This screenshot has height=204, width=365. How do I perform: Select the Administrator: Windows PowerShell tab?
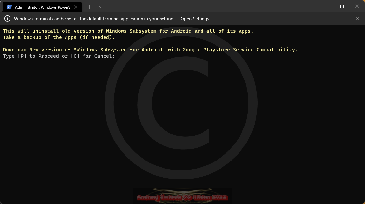tap(42, 7)
